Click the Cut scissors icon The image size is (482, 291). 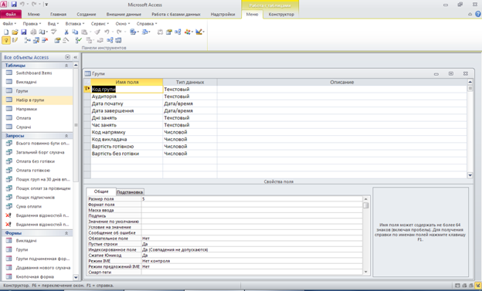[66, 32]
